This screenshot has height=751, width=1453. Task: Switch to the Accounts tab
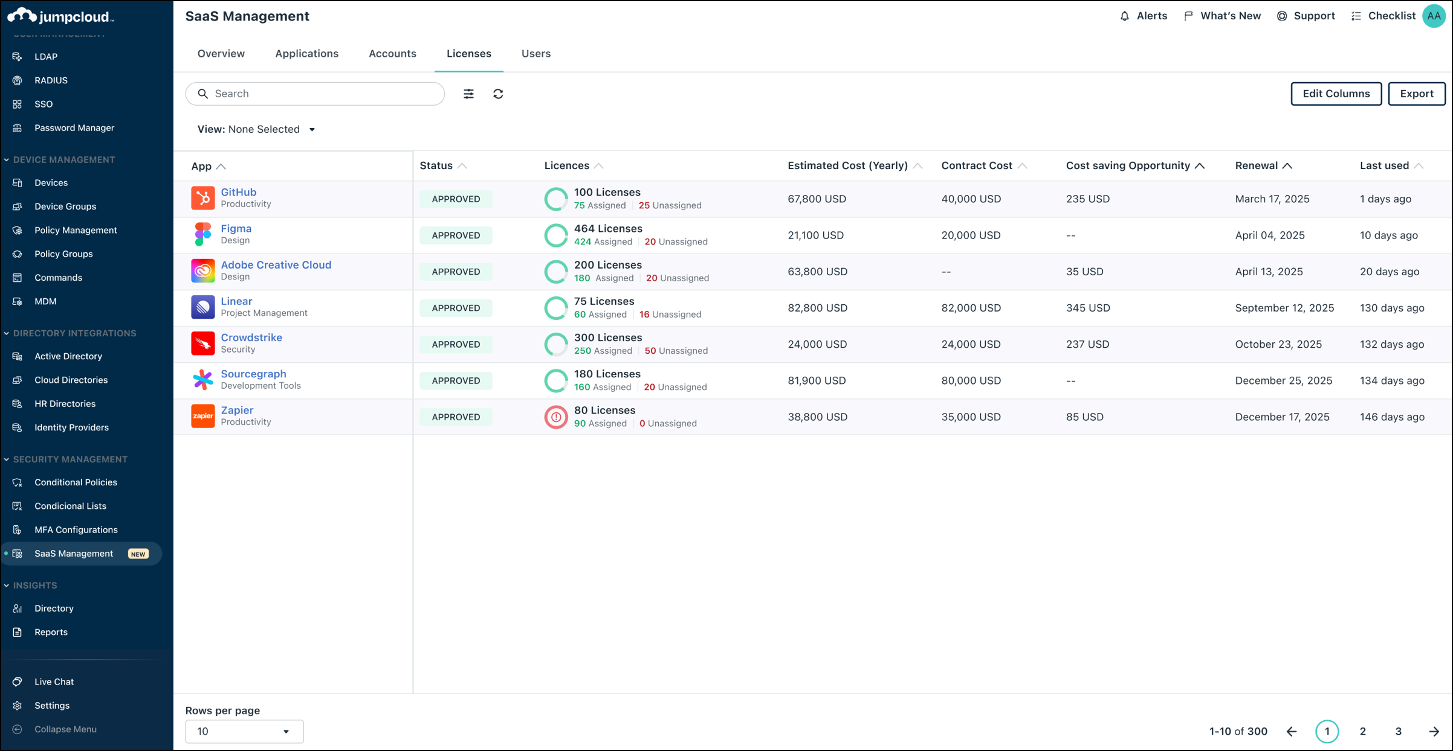[392, 54]
